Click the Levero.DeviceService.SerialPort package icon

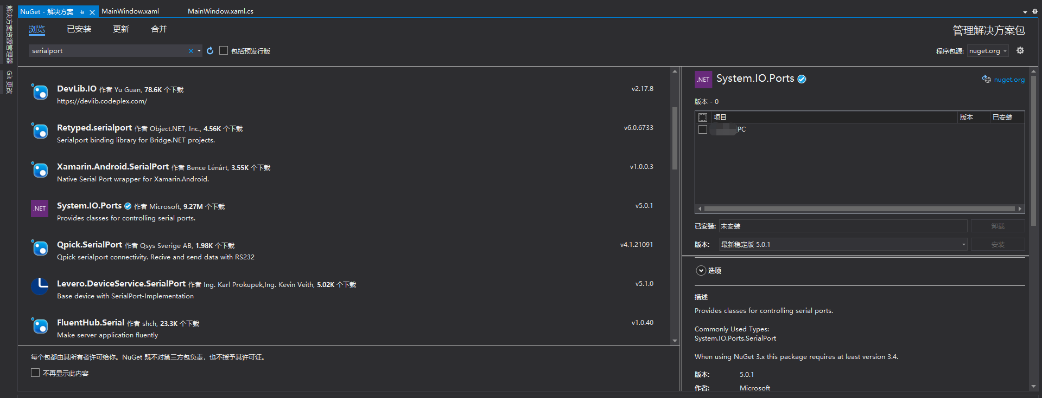tap(40, 286)
